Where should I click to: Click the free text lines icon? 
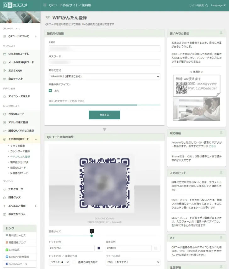tap(5, 79)
